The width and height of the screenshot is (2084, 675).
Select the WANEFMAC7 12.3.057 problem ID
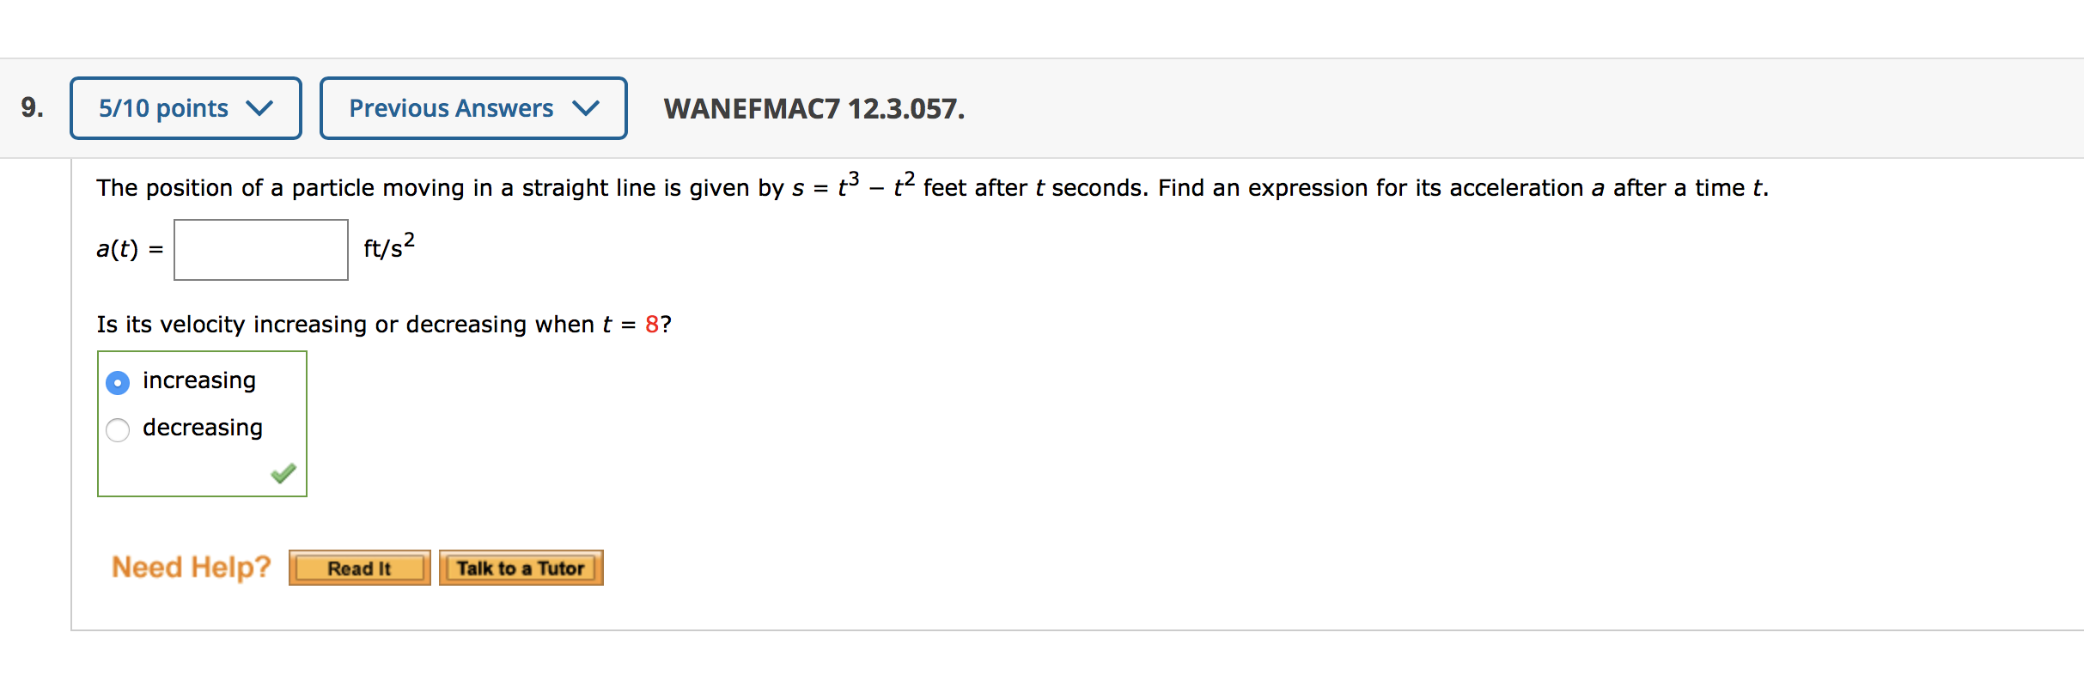[x=813, y=109]
